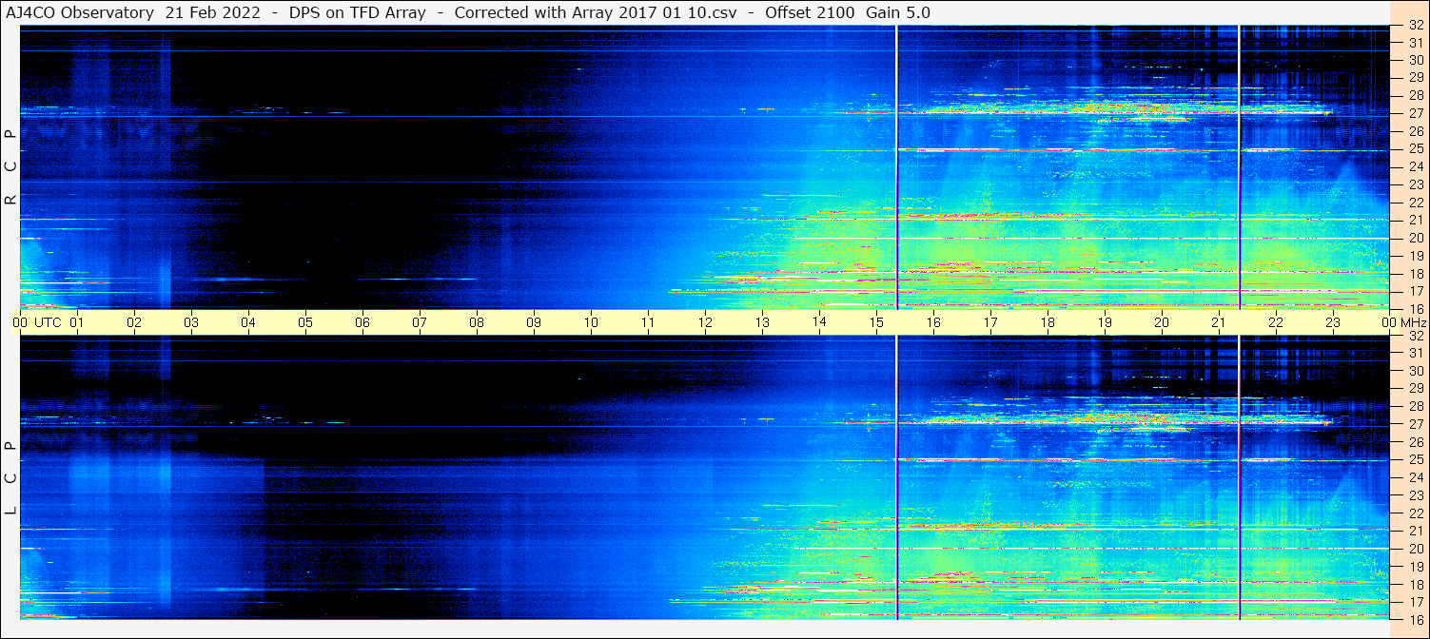The width and height of the screenshot is (1430, 639).
Task: Click the 28 MHz label on RCP scale
Action: (1415, 95)
